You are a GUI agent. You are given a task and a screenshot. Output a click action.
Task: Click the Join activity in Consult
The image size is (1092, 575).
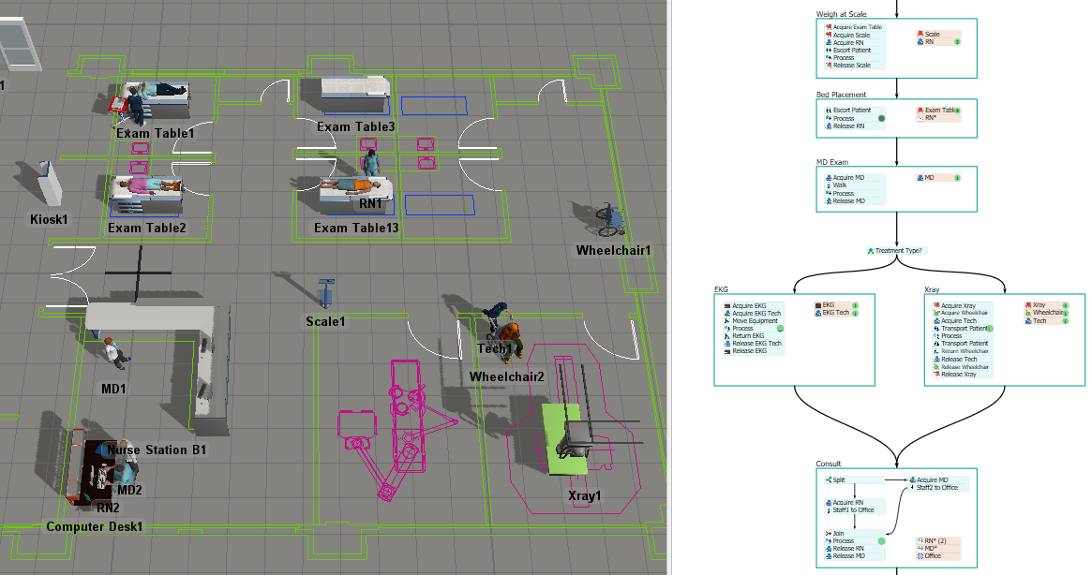coord(837,533)
